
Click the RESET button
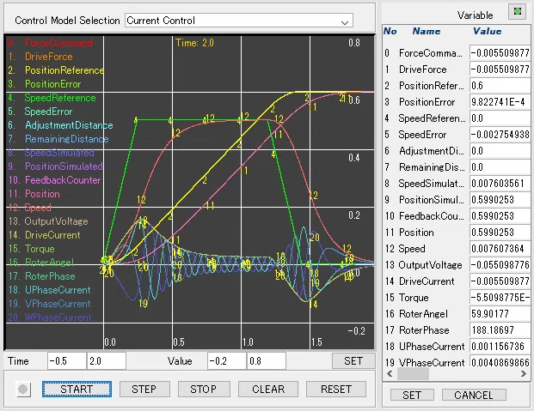pos(336,389)
